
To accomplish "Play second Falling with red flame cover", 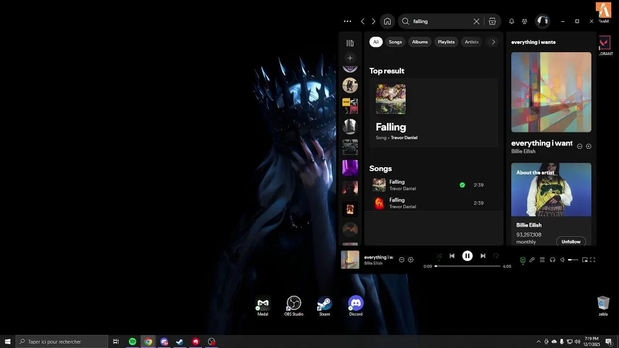I will [x=434, y=203].
